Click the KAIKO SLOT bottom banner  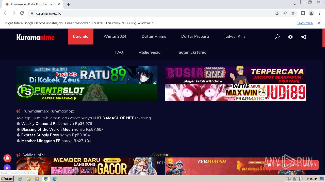click(87, 166)
